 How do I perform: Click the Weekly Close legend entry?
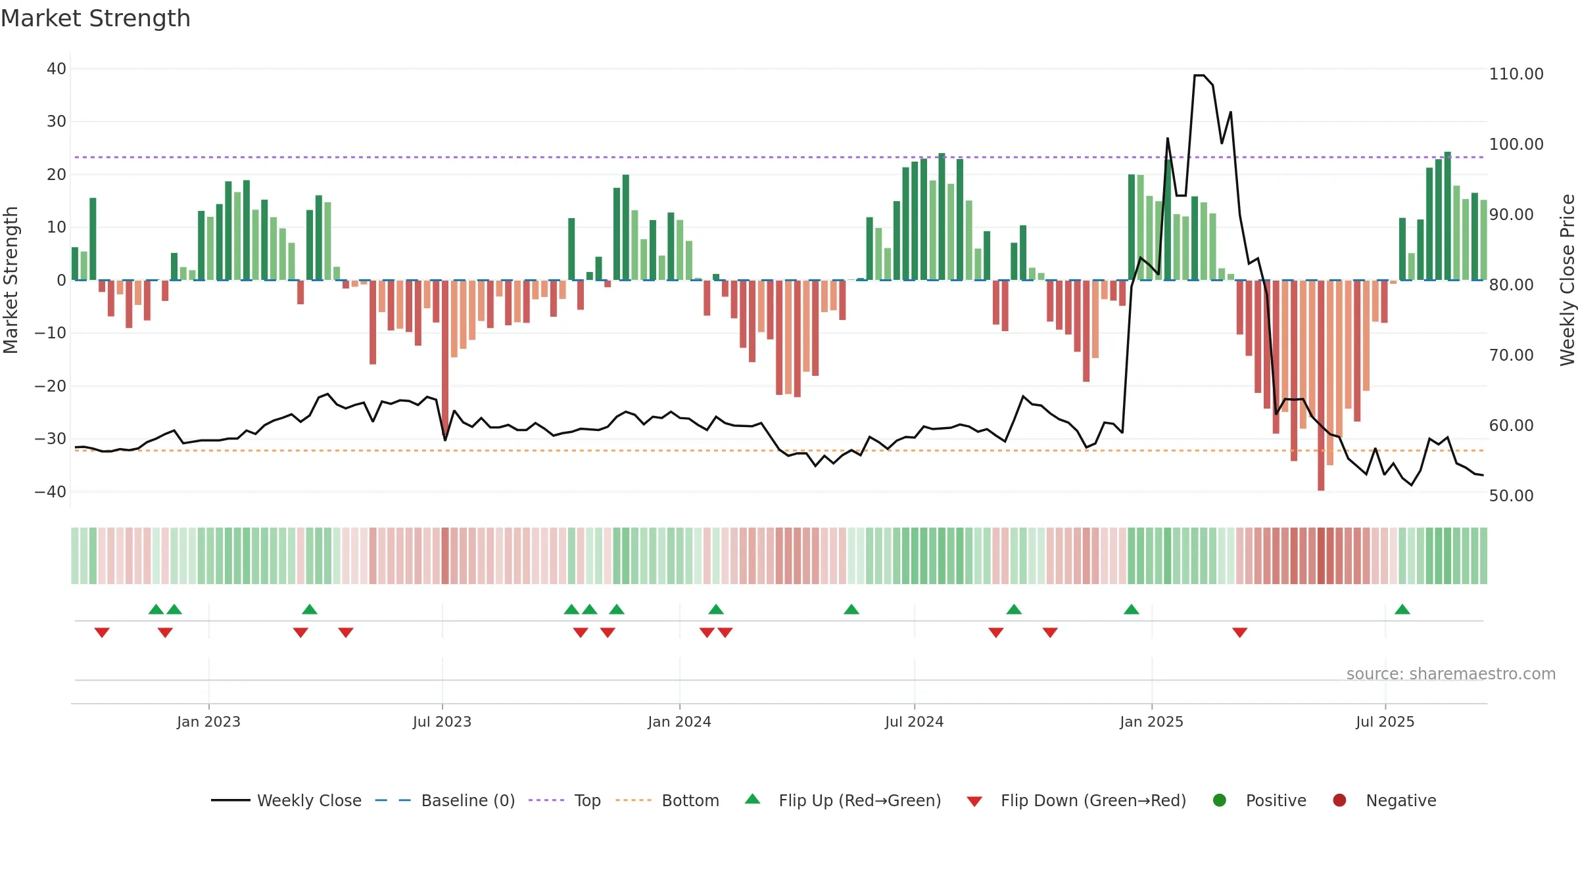[x=286, y=800]
